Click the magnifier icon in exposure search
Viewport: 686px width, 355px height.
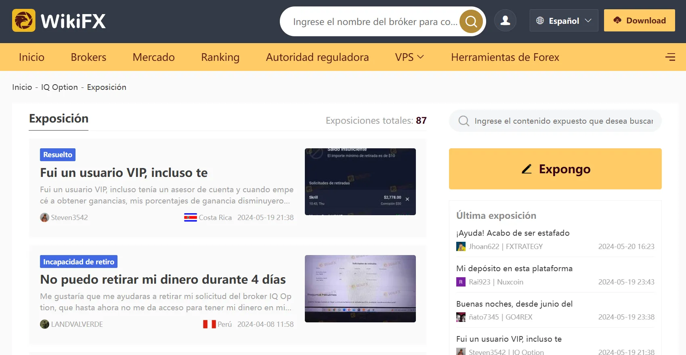[464, 121]
